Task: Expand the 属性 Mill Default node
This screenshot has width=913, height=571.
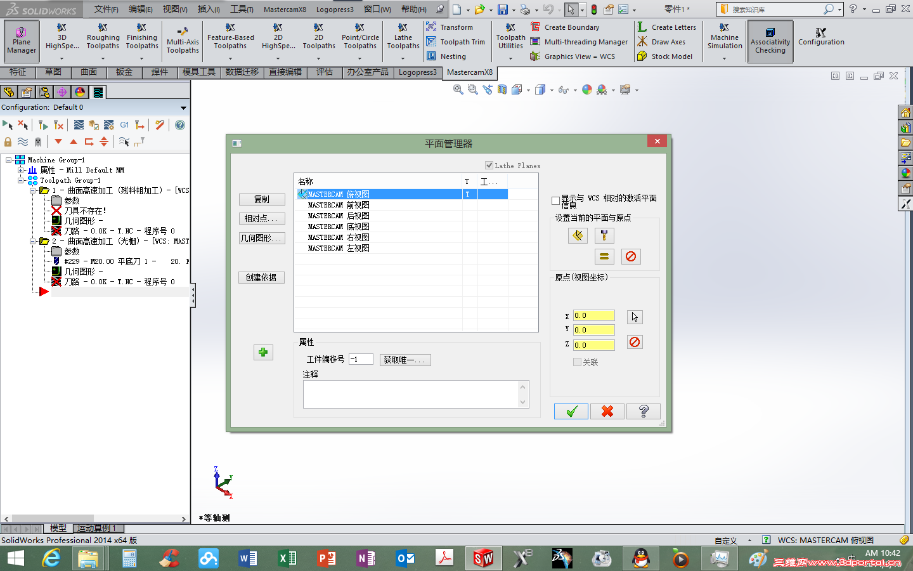Action: click(x=20, y=170)
